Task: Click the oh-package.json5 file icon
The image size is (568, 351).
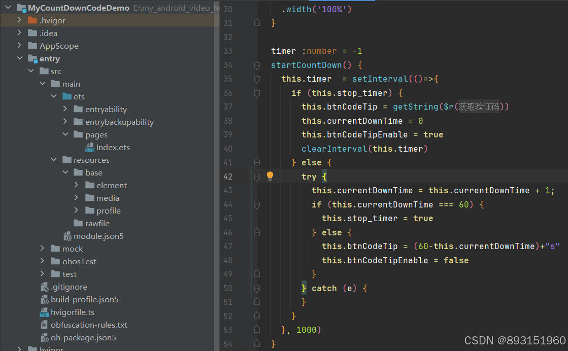Action: (45, 338)
